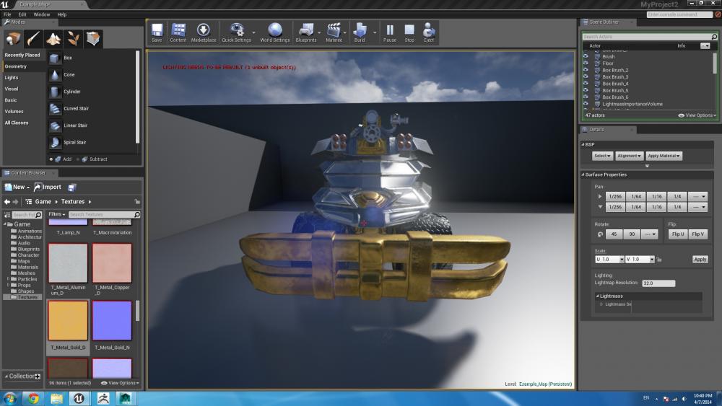Select the Lights category
722x406 pixels.
pyautogui.click(x=12, y=78)
